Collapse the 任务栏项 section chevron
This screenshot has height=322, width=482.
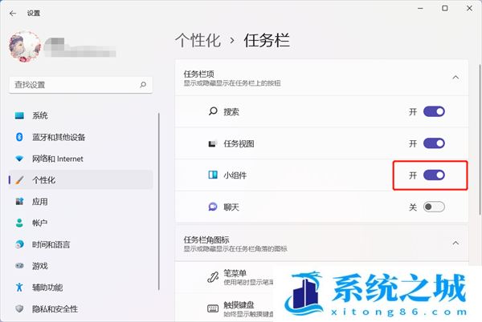click(455, 77)
